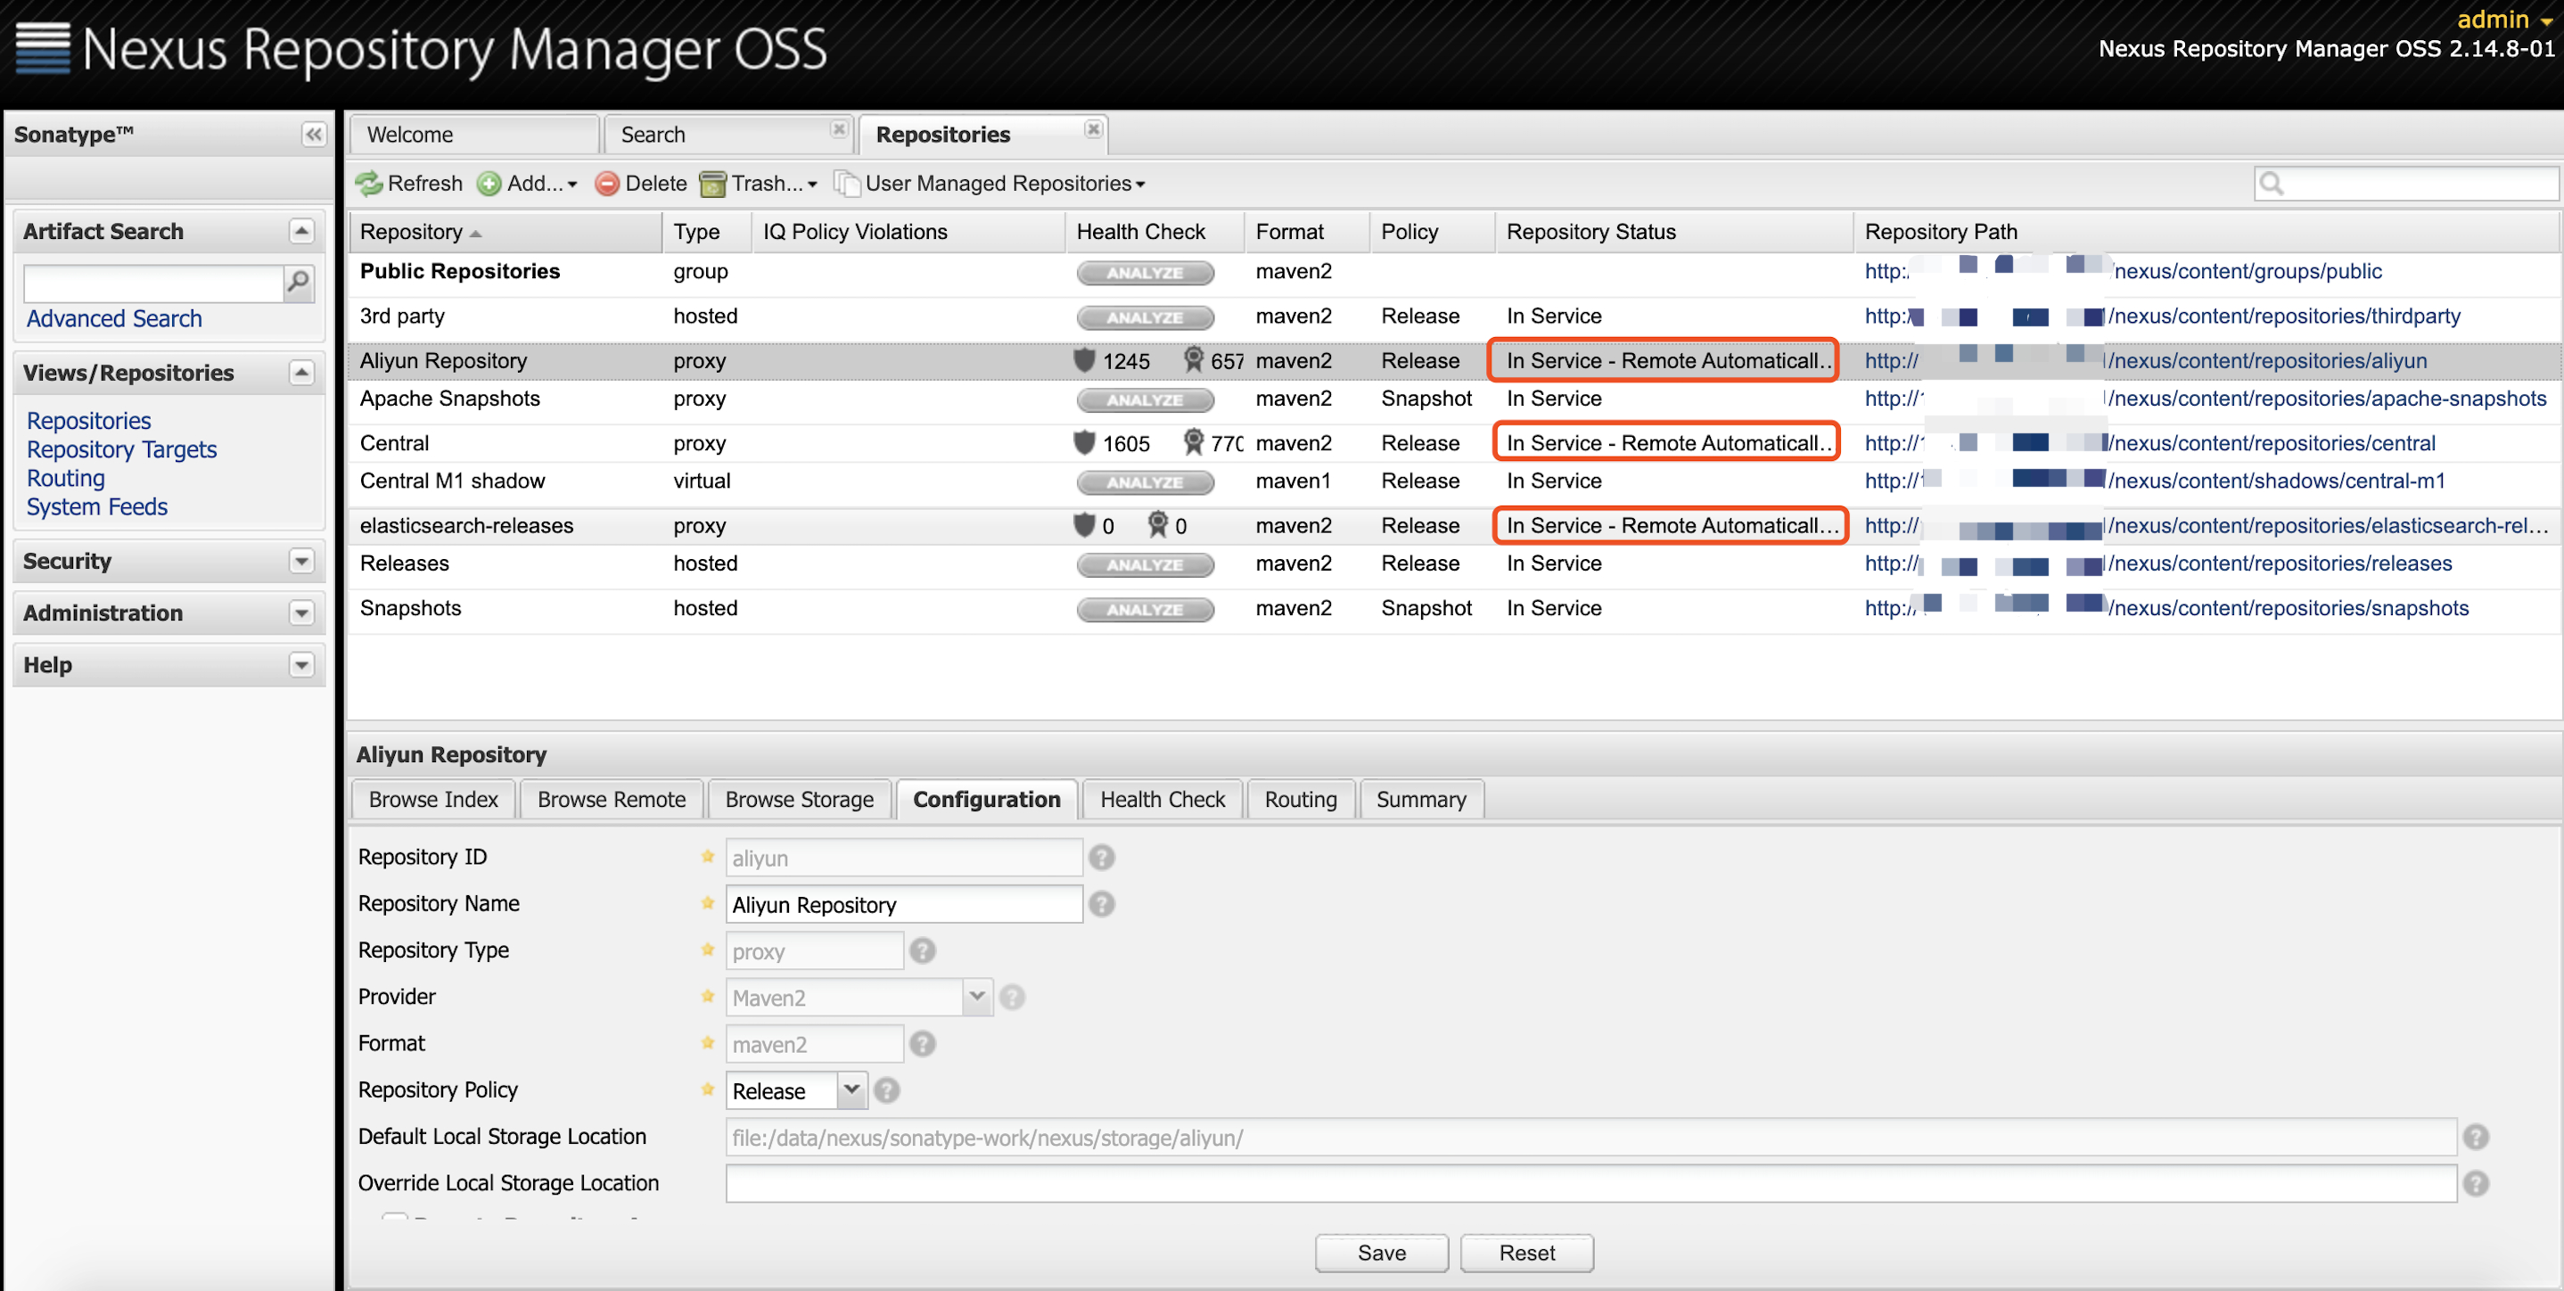Open Browse Index tab
This screenshot has height=1291, width=2564.
pos(433,799)
